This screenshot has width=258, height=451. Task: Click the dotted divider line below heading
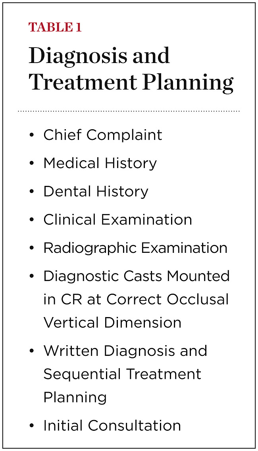pos(129,111)
